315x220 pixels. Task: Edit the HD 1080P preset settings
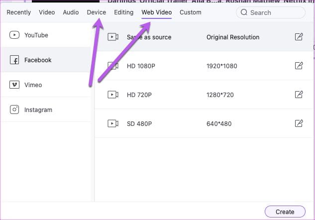pos(299,66)
